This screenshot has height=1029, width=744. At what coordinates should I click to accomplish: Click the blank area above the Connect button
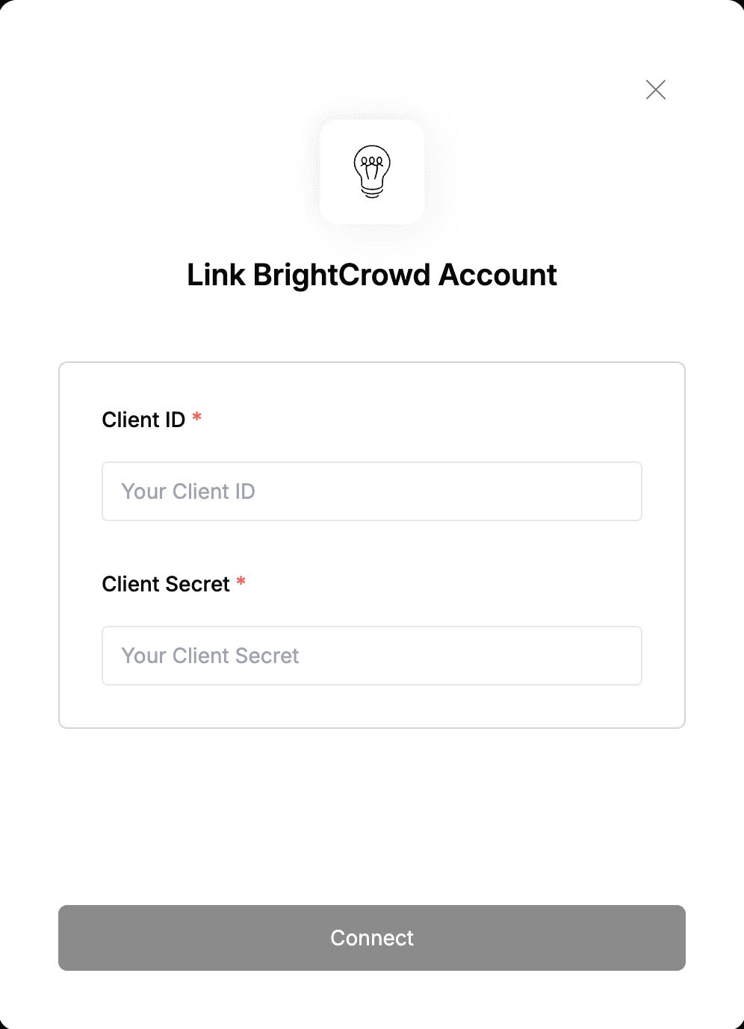point(372,818)
